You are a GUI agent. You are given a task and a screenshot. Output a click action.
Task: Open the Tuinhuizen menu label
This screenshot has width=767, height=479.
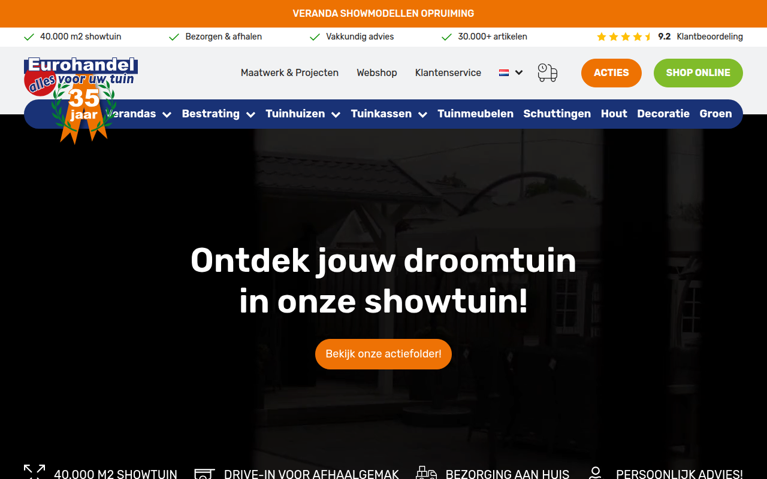click(x=295, y=114)
